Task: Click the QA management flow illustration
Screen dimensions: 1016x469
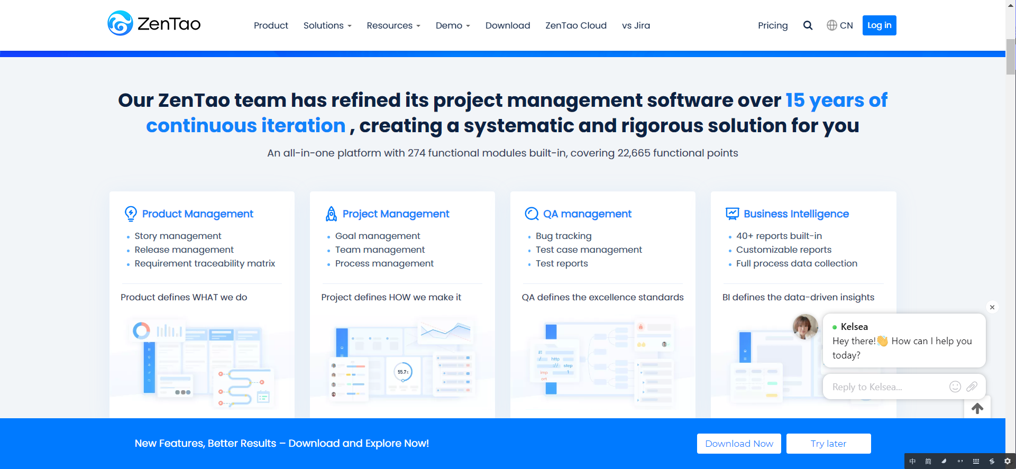Action: [x=603, y=363]
